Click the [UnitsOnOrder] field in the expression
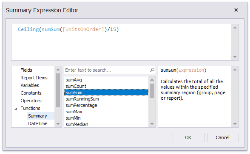This screenshot has height=154, width=250. [83, 29]
